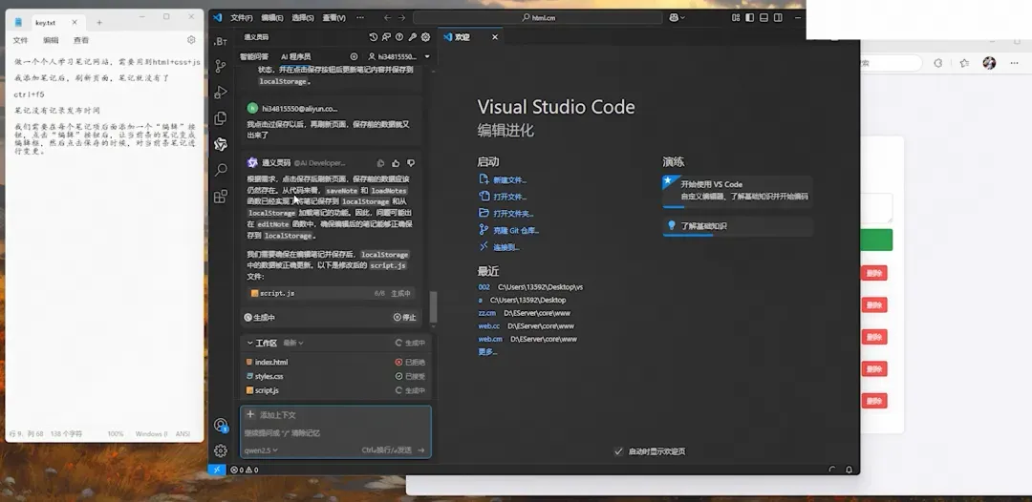Click 克隆 Git 仓库... link

[516, 231]
